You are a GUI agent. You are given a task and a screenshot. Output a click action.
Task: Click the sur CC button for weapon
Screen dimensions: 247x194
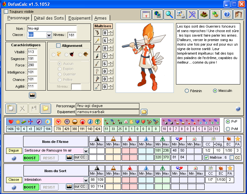tap(81, 157)
